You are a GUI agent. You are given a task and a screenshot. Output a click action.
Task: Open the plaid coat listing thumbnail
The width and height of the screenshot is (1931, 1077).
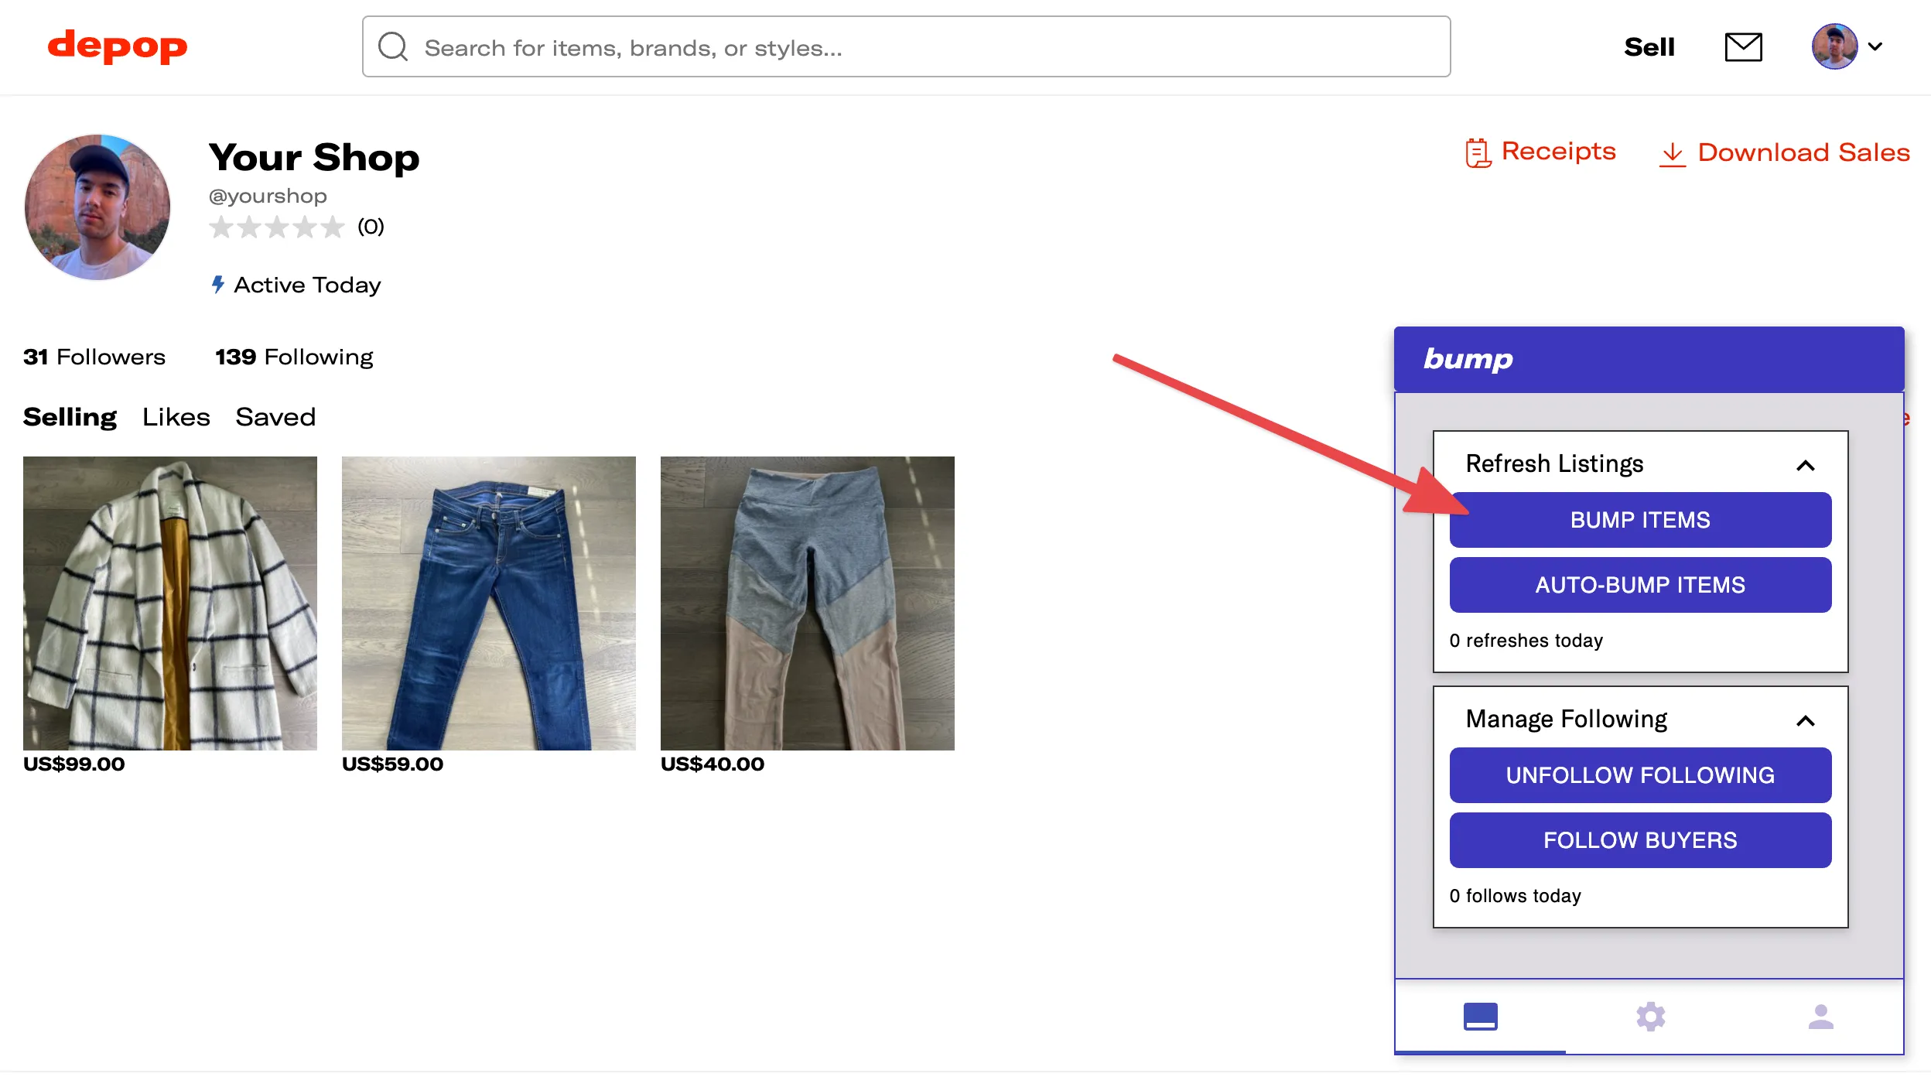coord(170,603)
